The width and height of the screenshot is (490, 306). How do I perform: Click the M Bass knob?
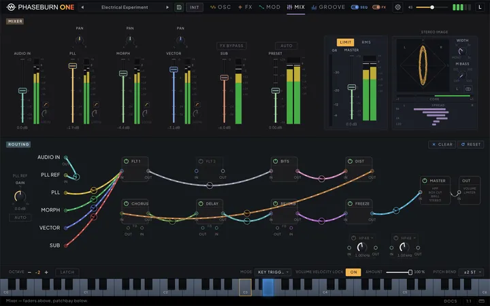point(462,75)
